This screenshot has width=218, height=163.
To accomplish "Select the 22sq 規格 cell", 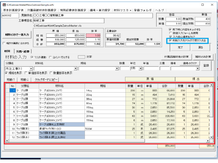I will 105,95.
